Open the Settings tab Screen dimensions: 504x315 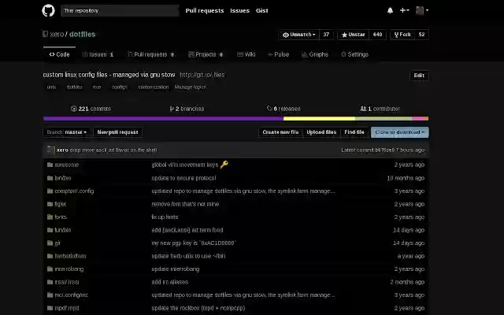(354, 54)
